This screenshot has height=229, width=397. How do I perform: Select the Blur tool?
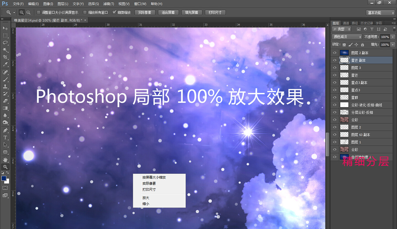tap(5, 115)
